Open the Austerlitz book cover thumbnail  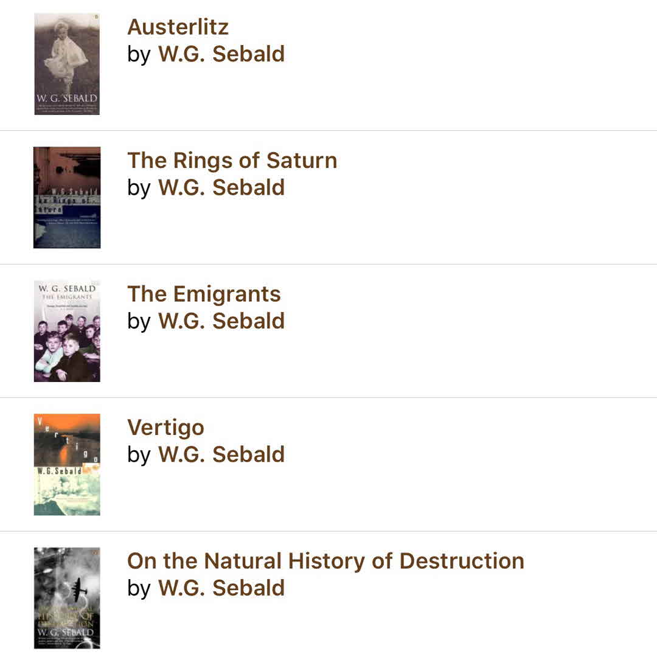point(67,64)
